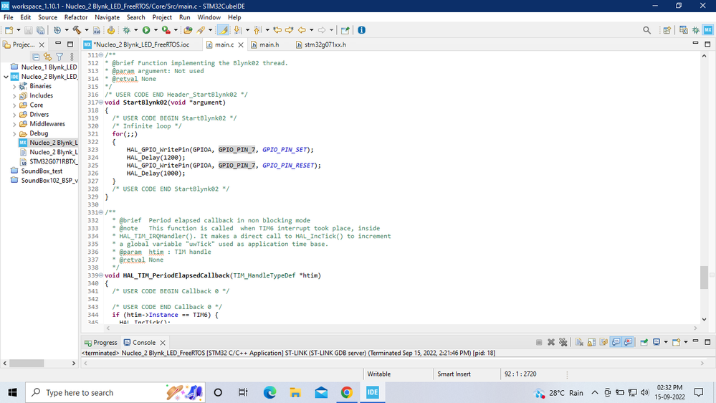Collapse the Nucleo_2 Blynk_LED project node

pos(6,77)
